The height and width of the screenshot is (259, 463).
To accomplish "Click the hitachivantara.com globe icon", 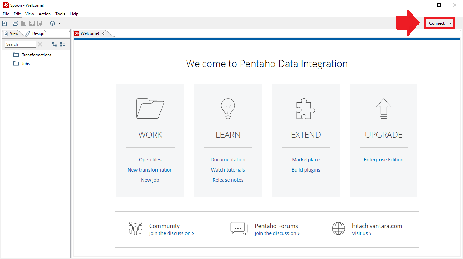I will click(338, 229).
